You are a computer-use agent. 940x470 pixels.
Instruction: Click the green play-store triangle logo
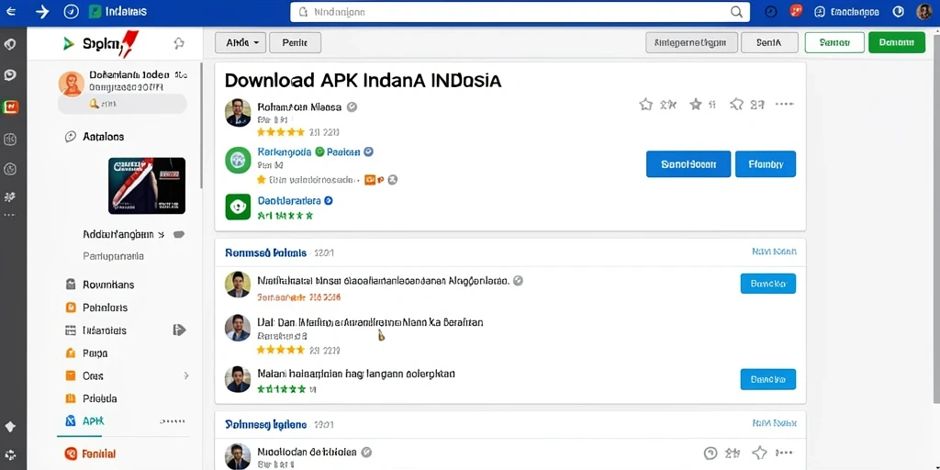tap(68, 43)
